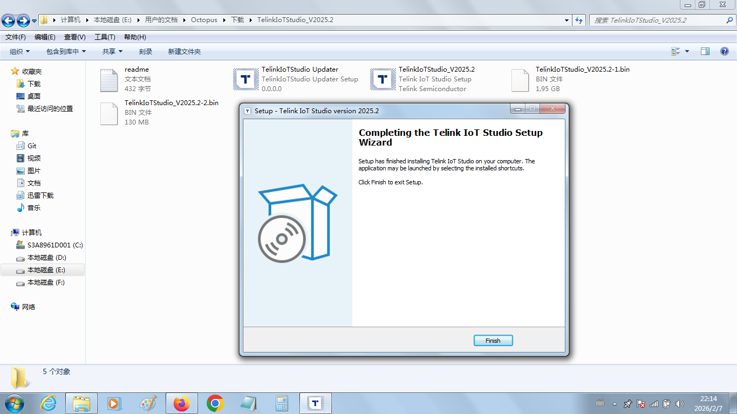Open Firefox from the taskbar
Viewport: 737px width, 414px height.
tap(182, 403)
